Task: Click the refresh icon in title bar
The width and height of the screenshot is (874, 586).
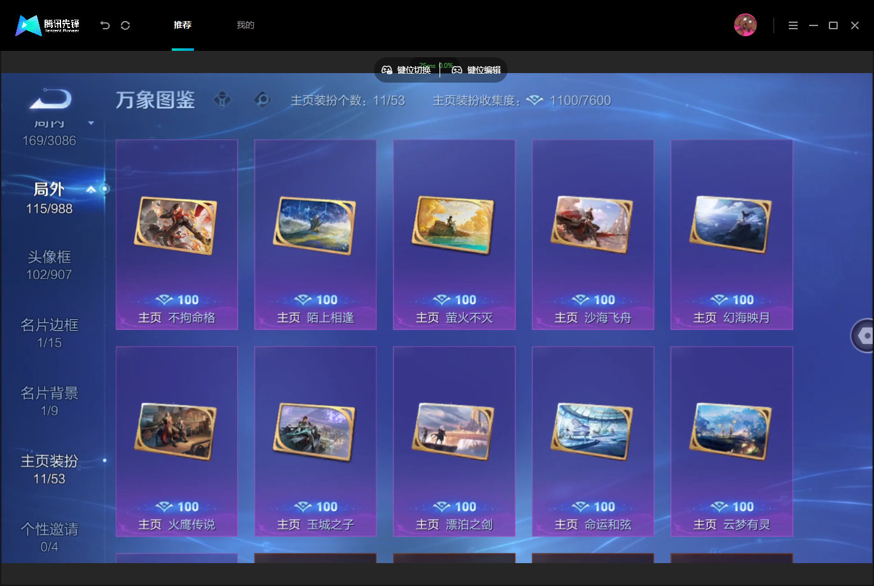Action: tap(125, 25)
